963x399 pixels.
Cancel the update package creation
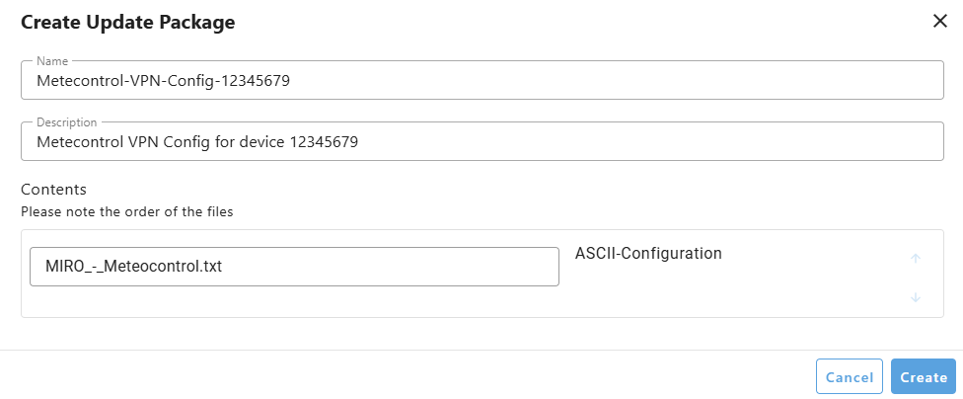[850, 376]
